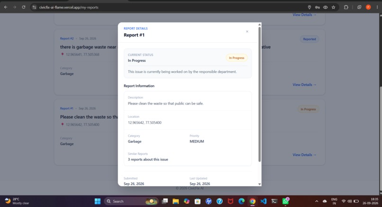Image resolution: width=382 pixels, height=207 pixels.
Task: Click the Report #2 link label
Action: pos(67,38)
